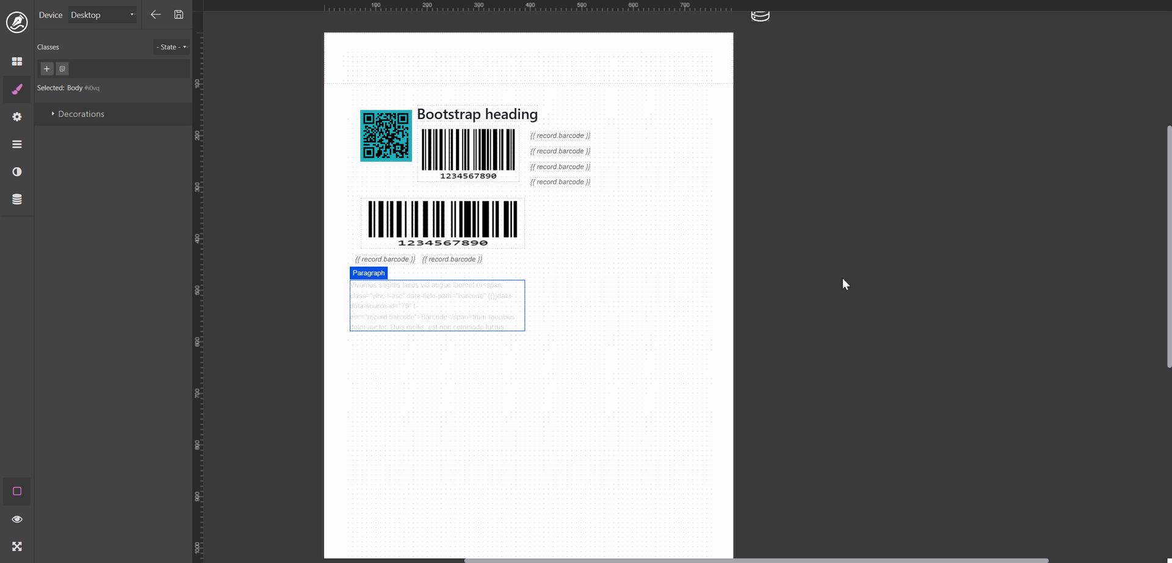Open the layers list panel icon
This screenshot has width=1172, height=563.
click(17, 144)
